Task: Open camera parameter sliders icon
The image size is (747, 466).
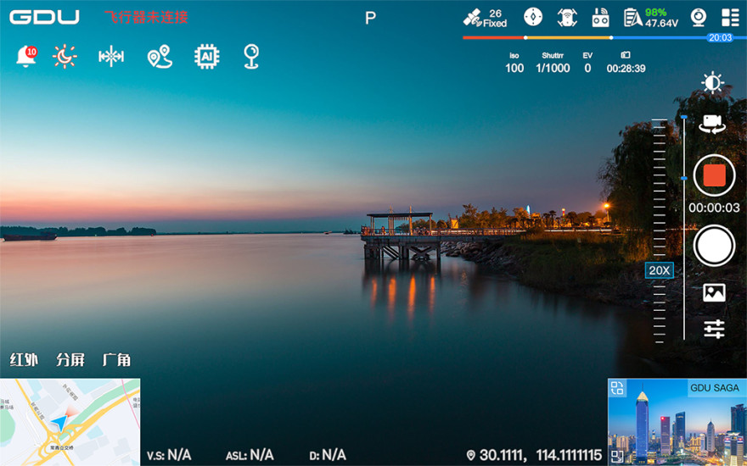Action: pyautogui.click(x=714, y=329)
